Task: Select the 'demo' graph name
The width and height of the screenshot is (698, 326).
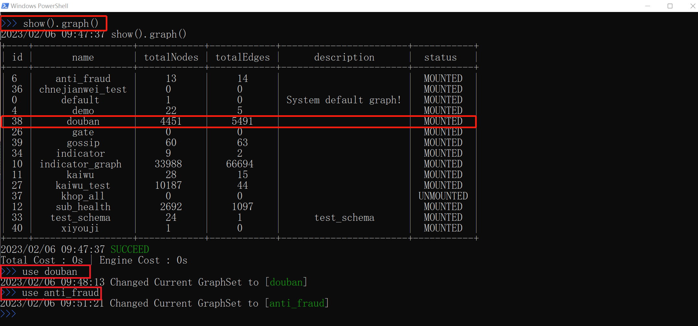Action: (83, 111)
